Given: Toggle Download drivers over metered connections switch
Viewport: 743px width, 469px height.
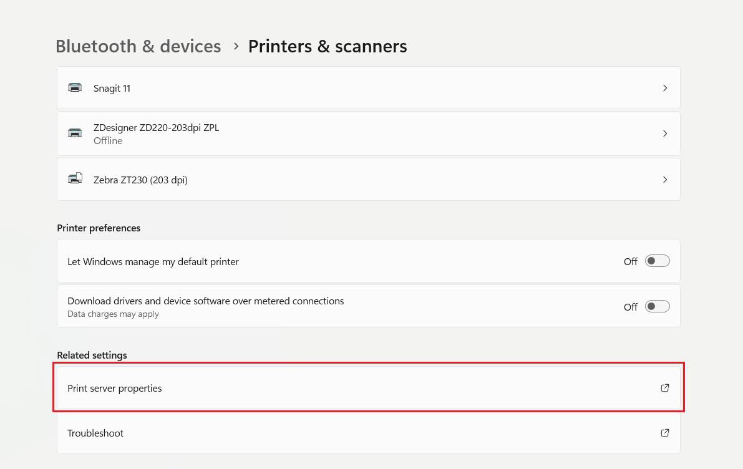Looking at the screenshot, I should [x=658, y=306].
